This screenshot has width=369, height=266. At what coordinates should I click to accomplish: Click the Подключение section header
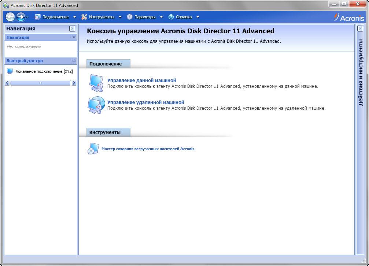108,64
